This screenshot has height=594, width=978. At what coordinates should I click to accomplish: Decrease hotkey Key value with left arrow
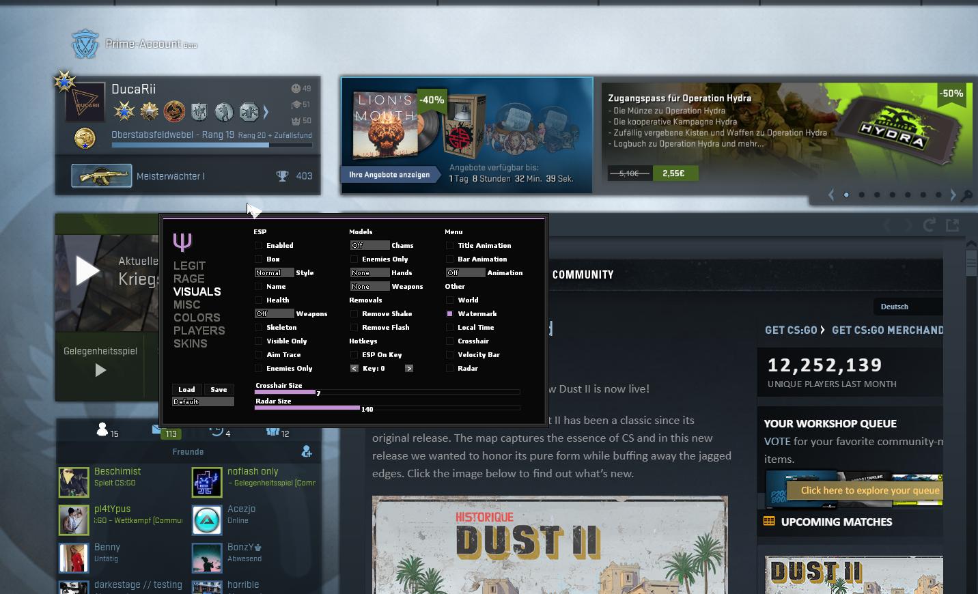click(x=354, y=368)
